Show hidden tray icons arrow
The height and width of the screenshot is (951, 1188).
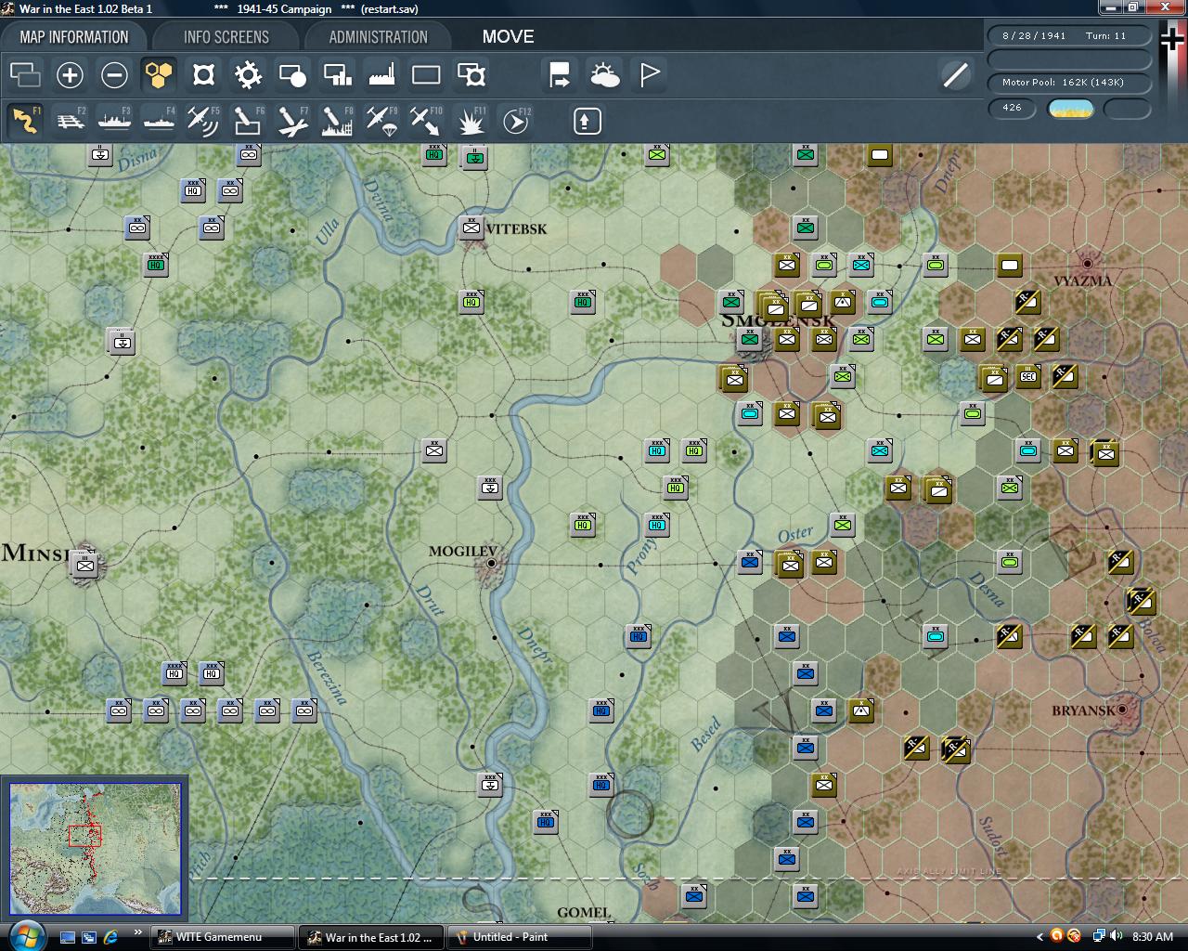(x=1039, y=937)
